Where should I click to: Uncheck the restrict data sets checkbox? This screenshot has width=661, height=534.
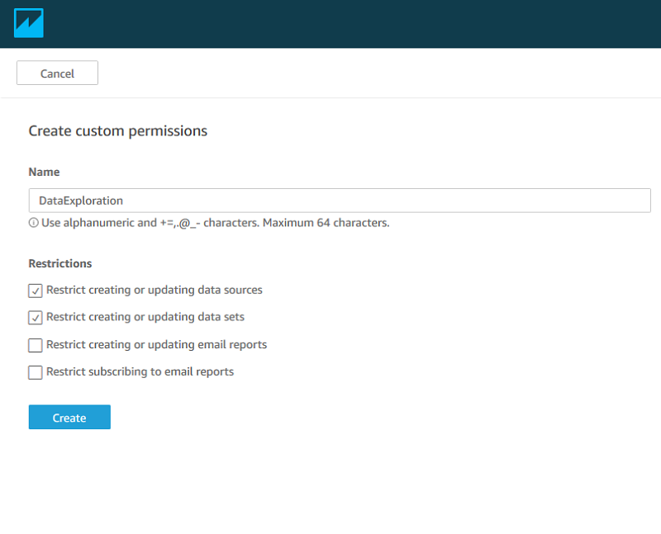click(36, 318)
